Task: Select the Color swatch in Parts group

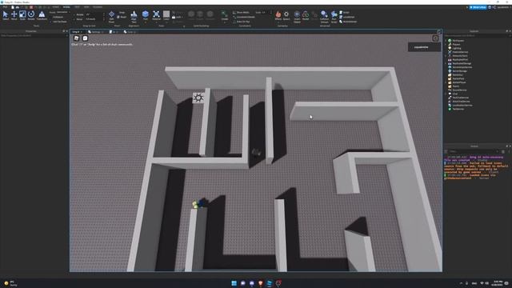Action: pos(166,14)
